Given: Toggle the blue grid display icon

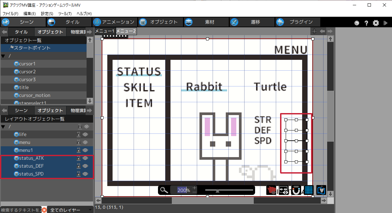Looking at the screenshot, I should (x=308, y=190).
